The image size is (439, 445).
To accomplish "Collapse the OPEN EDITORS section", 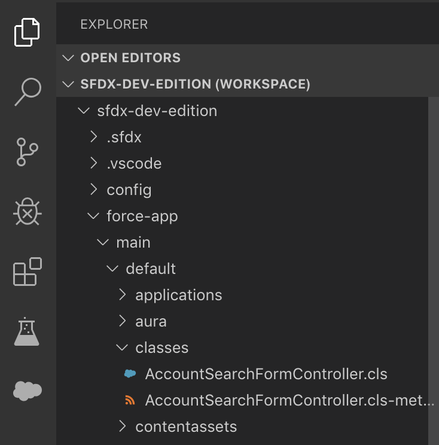I will [68, 58].
